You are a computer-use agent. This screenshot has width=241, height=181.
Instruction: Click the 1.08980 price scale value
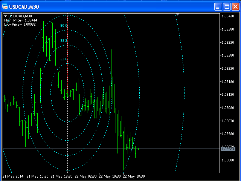tap(228, 134)
